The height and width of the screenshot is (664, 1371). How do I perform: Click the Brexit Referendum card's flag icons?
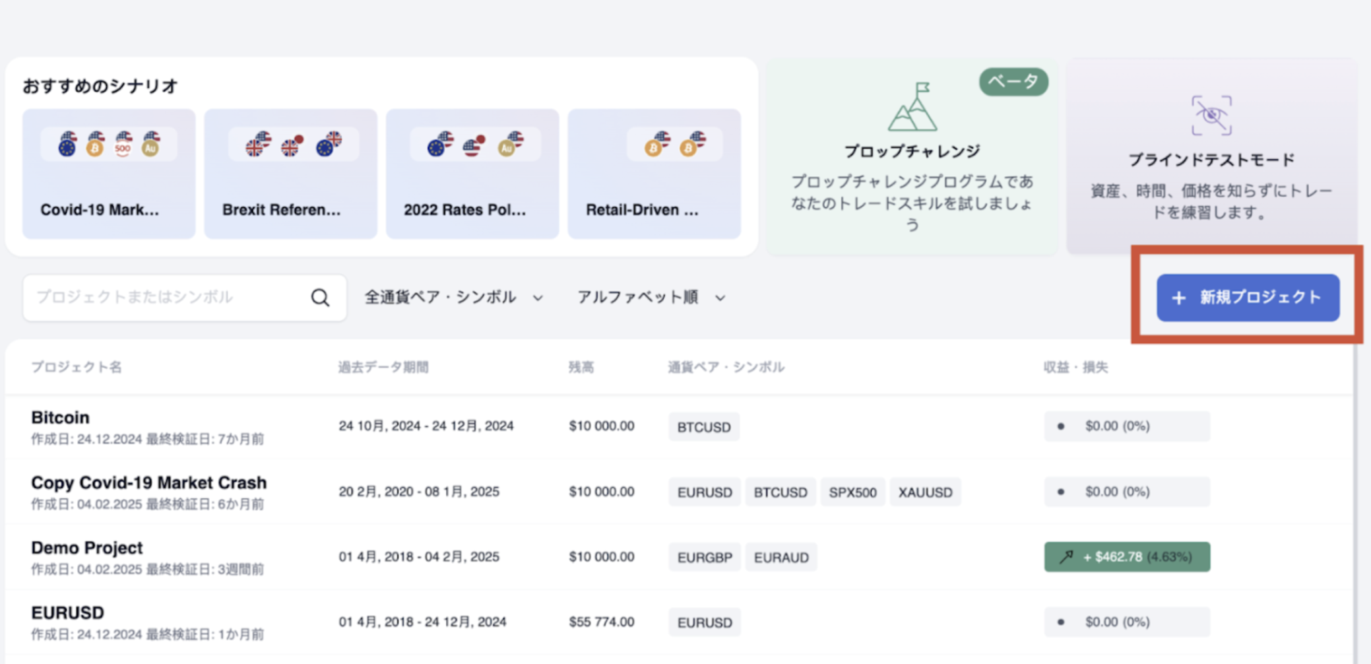coord(294,145)
